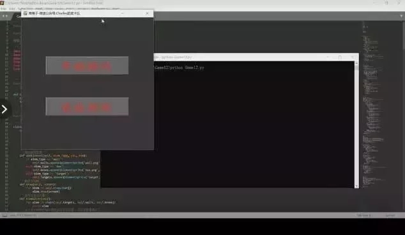
Task: Minimize the pygame game window
Action: click(122, 13)
